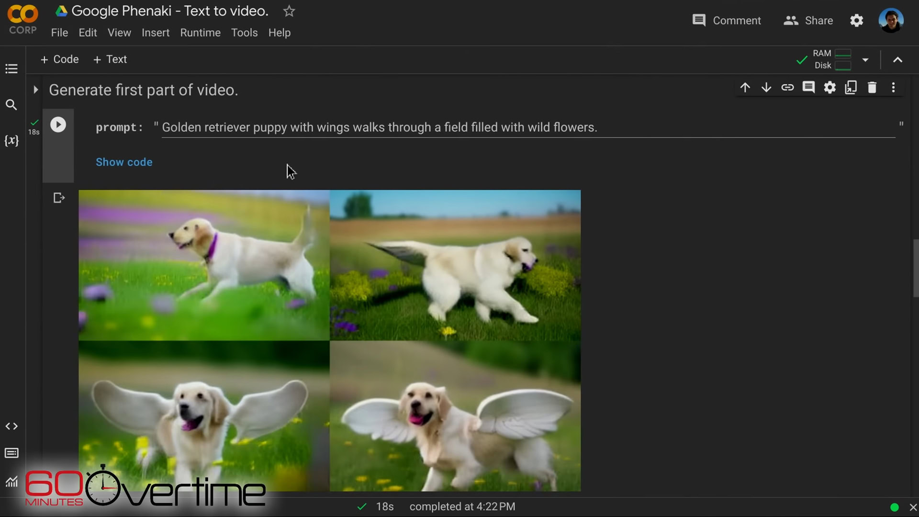Toggle the terminal panel in sidebar

[11, 452]
